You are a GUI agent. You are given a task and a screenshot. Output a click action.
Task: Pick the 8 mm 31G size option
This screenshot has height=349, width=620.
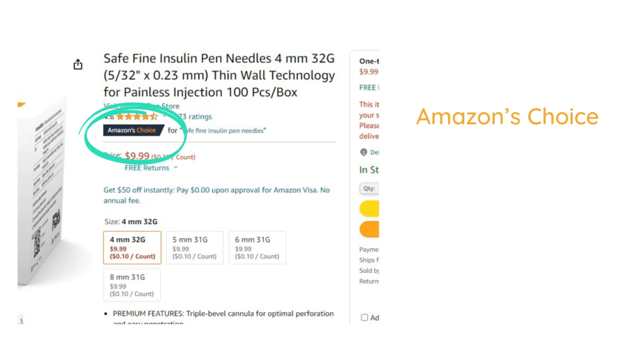click(132, 285)
